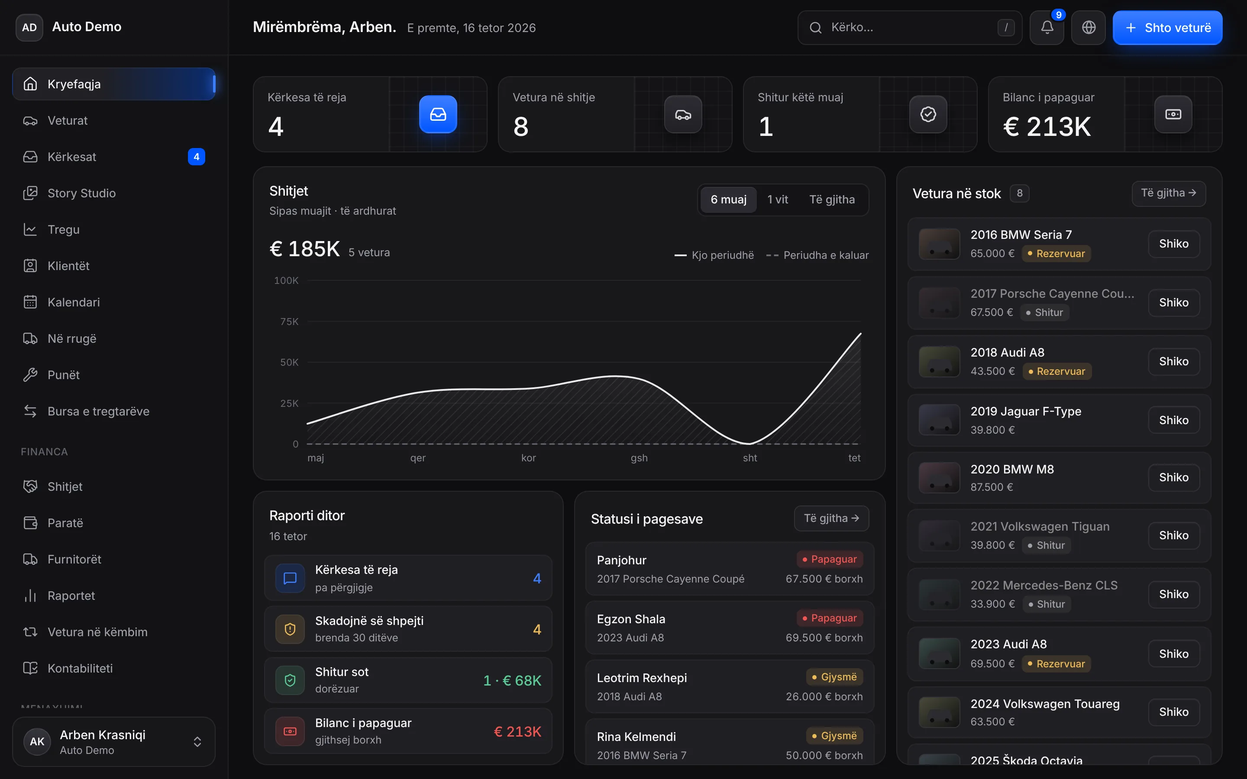The height and width of the screenshot is (779, 1247).
Task: Click the green shield icon beside Shitur sot
Action: (x=290, y=680)
